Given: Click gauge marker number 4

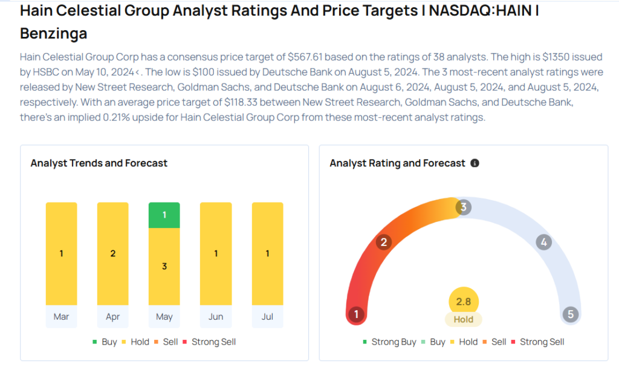Looking at the screenshot, I should tap(543, 243).
